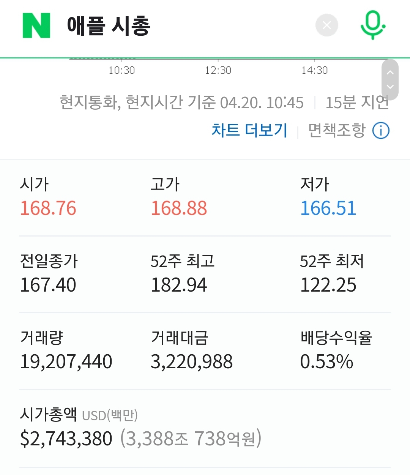Select the 시가 value 168.76

(x=48, y=208)
